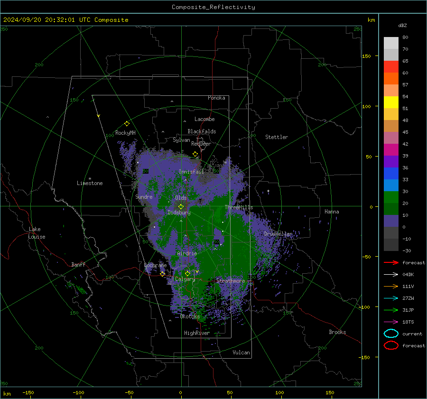Click the HighRiver label

point(197,333)
